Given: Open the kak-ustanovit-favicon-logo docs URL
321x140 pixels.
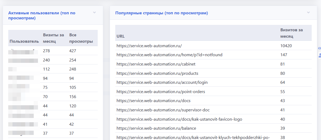Looking at the screenshot, I should [x=179, y=119].
